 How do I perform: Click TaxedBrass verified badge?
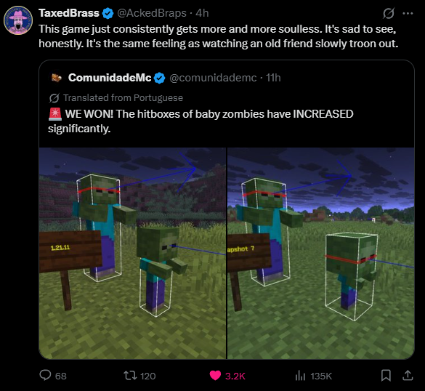coord(108,14)
